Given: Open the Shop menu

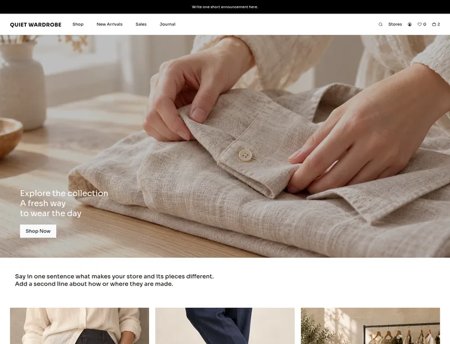Looking at the screenshot, I should click(x=78, y=24).
